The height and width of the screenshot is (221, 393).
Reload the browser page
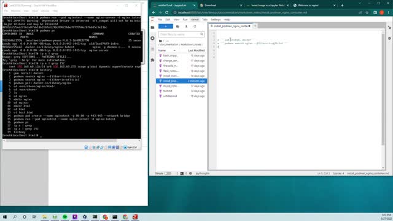pos(166,12)
